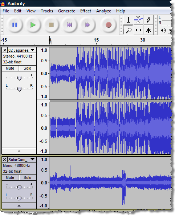Mute the 02 Japanes track
This screenshot has height=215, width=175.
tap(10, 68)
